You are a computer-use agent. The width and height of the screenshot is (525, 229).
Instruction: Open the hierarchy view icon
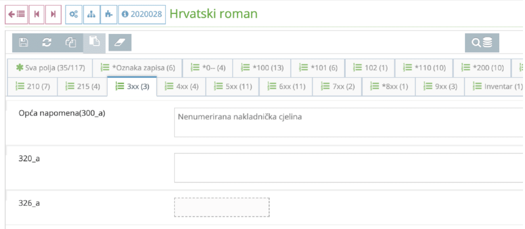(x=92, y=14)
